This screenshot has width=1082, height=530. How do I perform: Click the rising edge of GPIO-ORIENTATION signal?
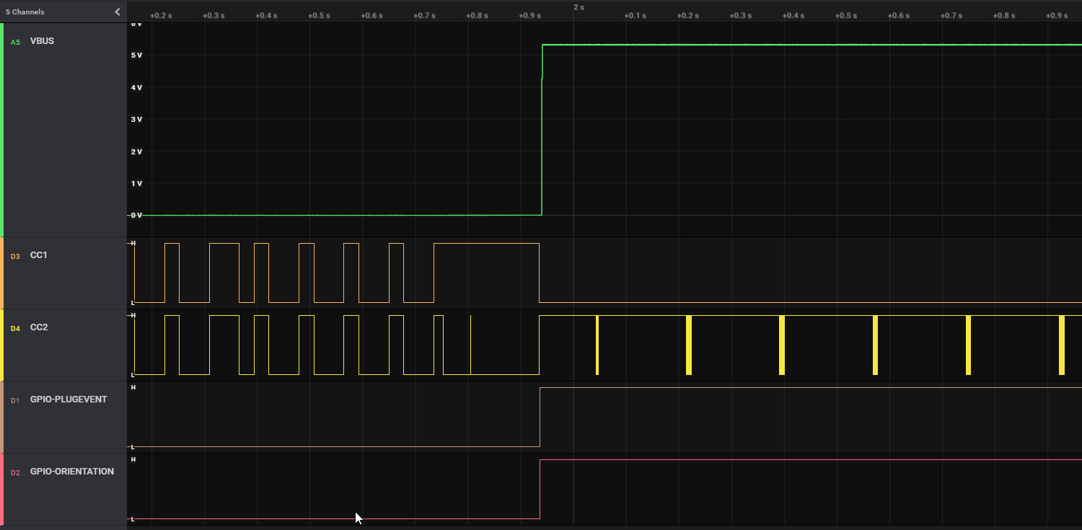pos(540,489)
